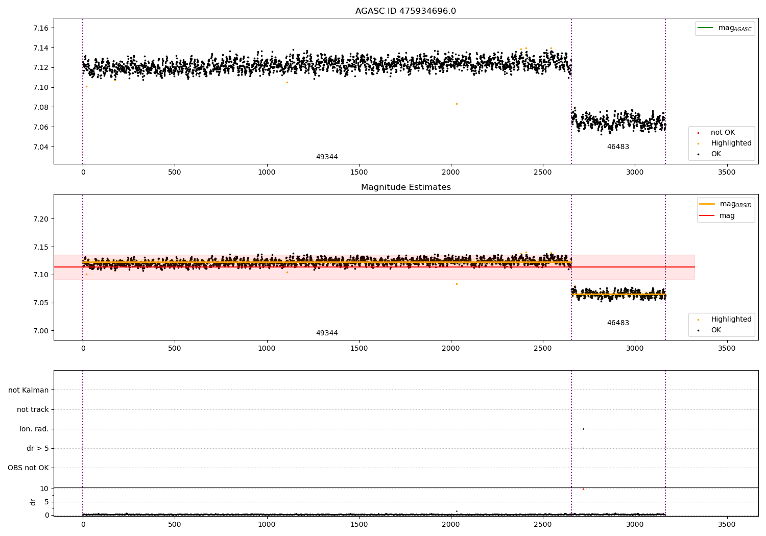Click the dr axis tick label 10

click(x=44, y=489)
